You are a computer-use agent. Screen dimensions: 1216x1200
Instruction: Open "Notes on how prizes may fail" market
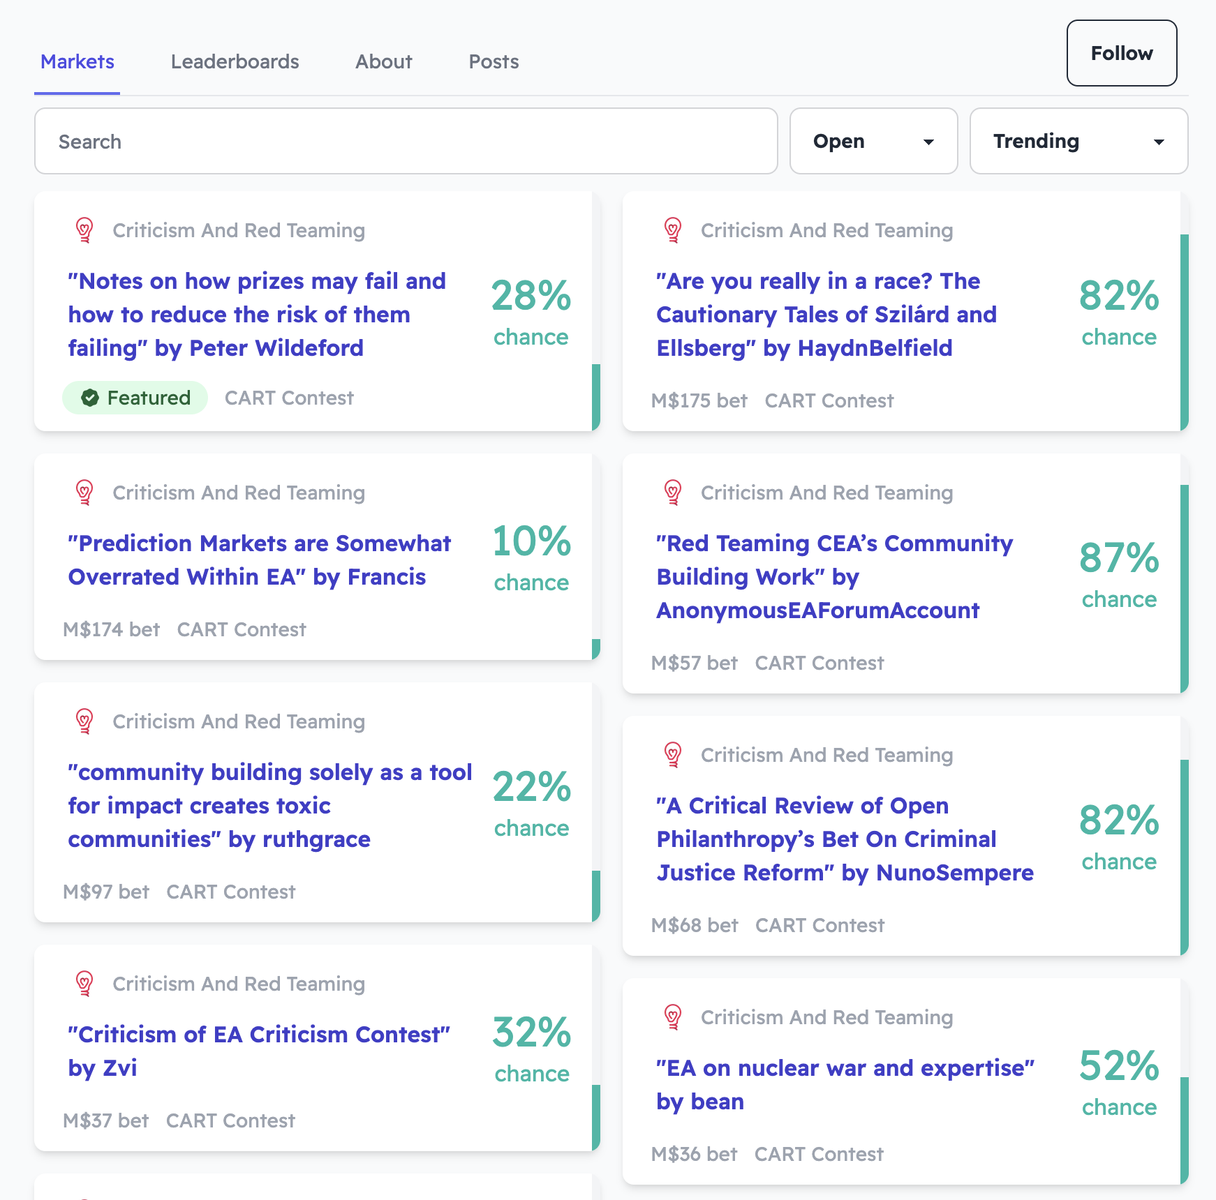tap(257, 315)
